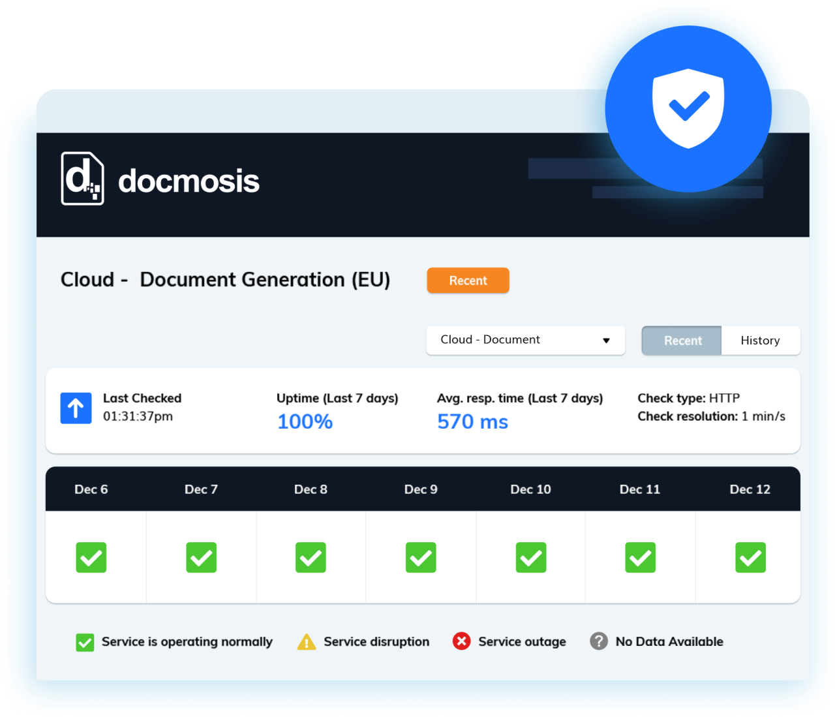
Task: Click the upload arrow status icon
Action: (76, 408)
